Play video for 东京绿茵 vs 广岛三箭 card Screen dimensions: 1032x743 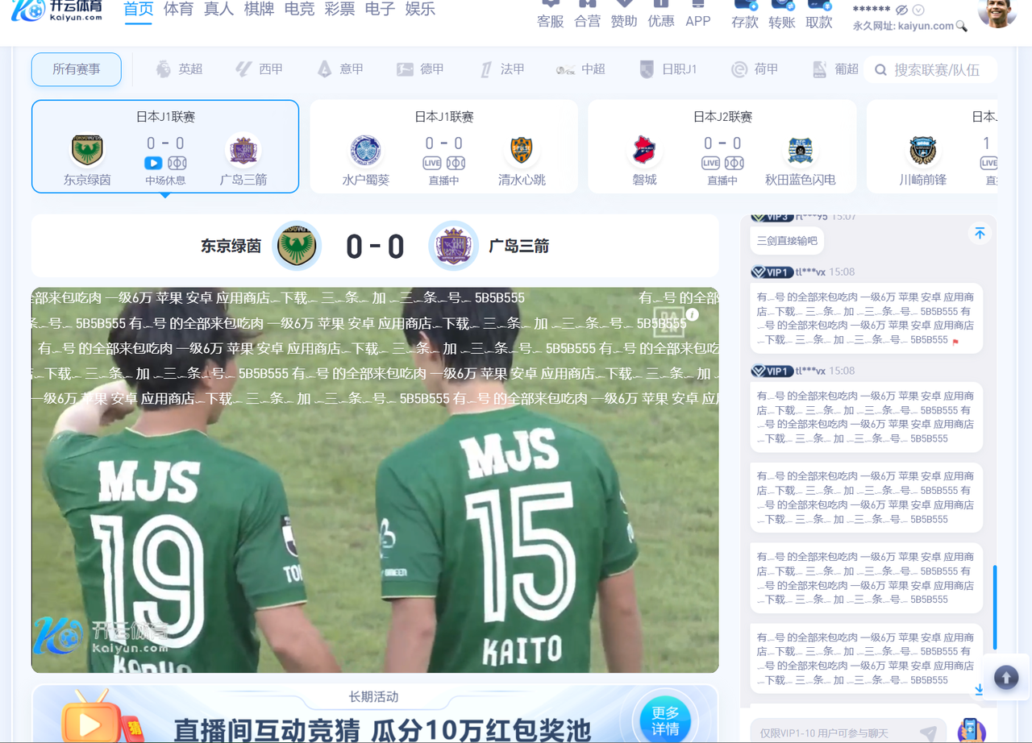(153, 163)
